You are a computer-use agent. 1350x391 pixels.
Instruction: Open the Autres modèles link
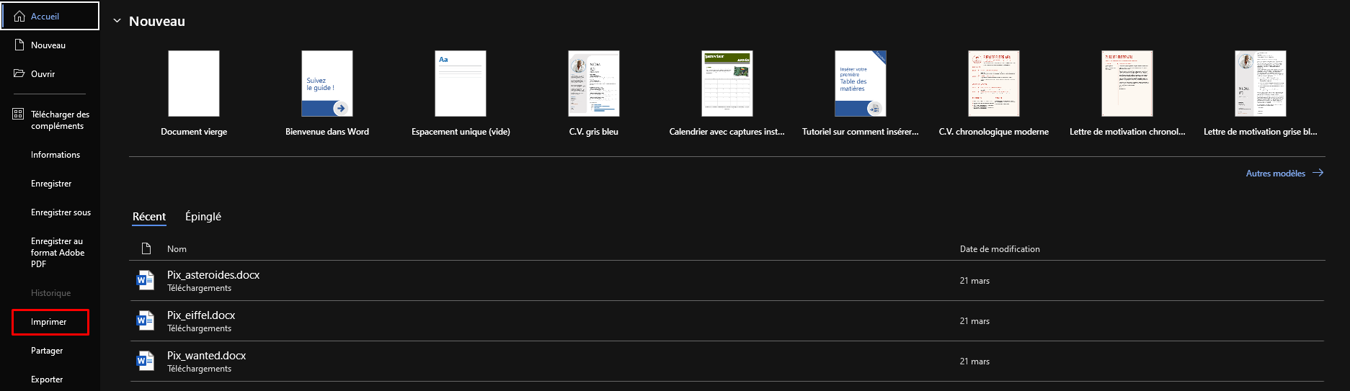1276,174
